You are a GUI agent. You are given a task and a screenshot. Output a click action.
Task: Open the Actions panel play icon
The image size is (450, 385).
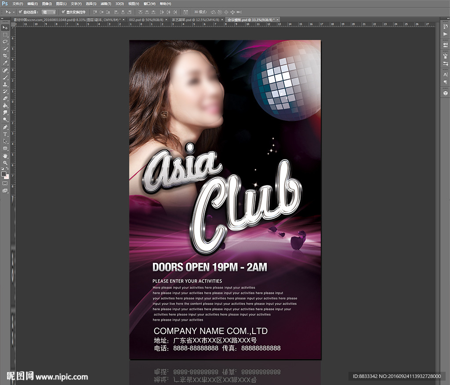tap(446, 34)
